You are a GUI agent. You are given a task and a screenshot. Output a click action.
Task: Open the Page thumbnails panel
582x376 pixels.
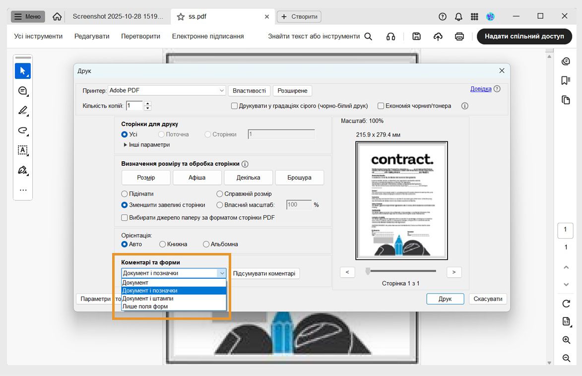566,99
